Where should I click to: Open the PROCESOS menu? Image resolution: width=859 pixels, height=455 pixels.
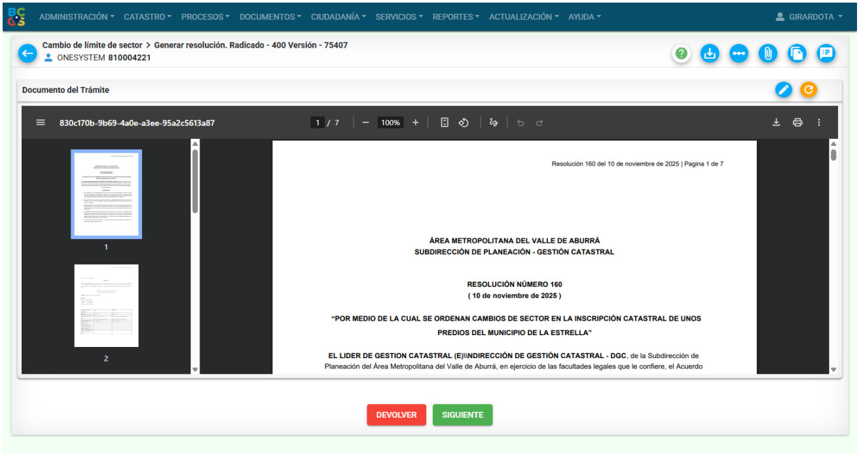click(205, 17)
